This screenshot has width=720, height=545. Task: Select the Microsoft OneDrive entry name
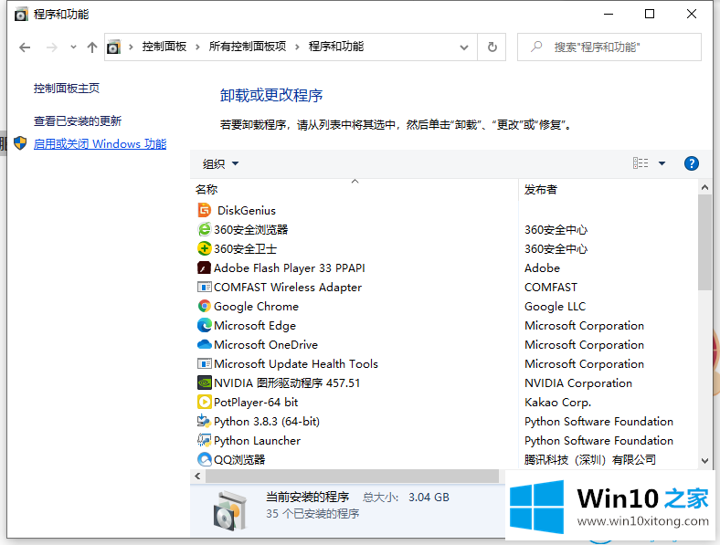[266, 344]
